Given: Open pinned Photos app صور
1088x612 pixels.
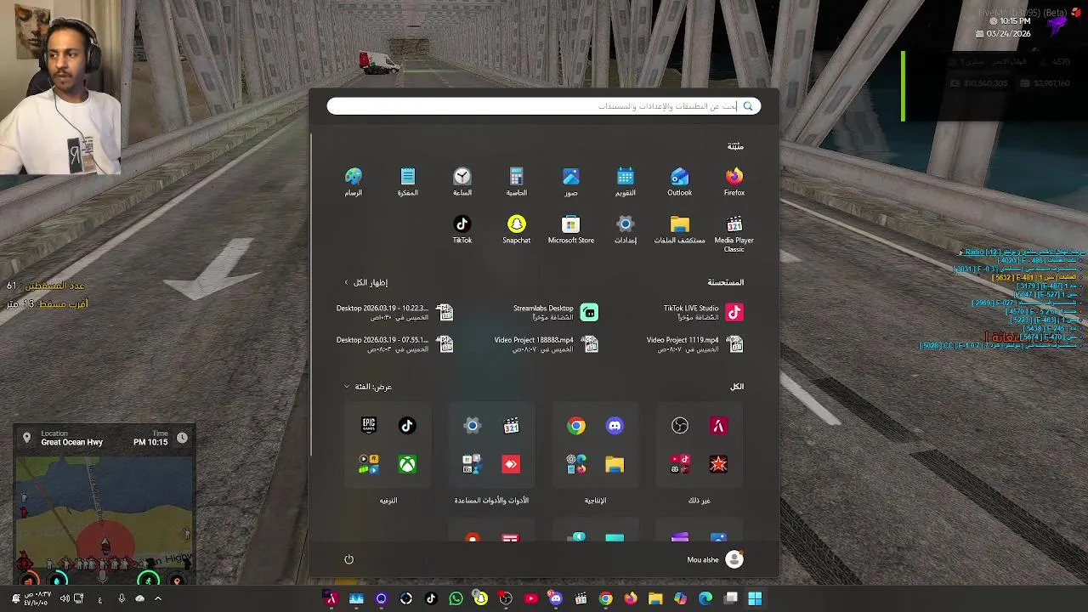Looking at the screenshot, I should pyautogui.click(x=570, y=182).
